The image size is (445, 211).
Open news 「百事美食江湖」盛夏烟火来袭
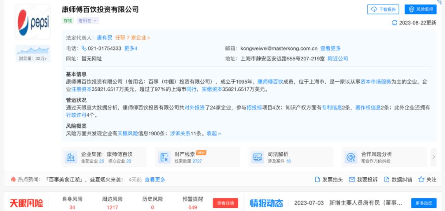(x=84, y=180)
